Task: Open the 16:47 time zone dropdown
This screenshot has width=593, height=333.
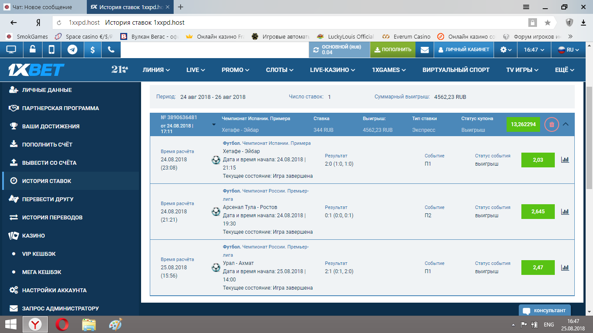Action: click(x=534, y=50)
